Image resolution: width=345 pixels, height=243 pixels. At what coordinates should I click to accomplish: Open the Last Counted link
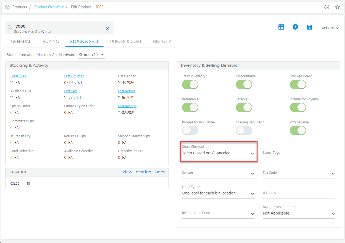click(74, 76)
